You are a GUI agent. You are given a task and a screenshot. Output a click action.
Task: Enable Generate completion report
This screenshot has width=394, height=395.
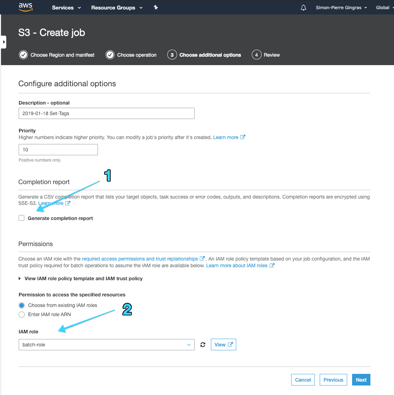pyautogui.click(x=21, y=218)
